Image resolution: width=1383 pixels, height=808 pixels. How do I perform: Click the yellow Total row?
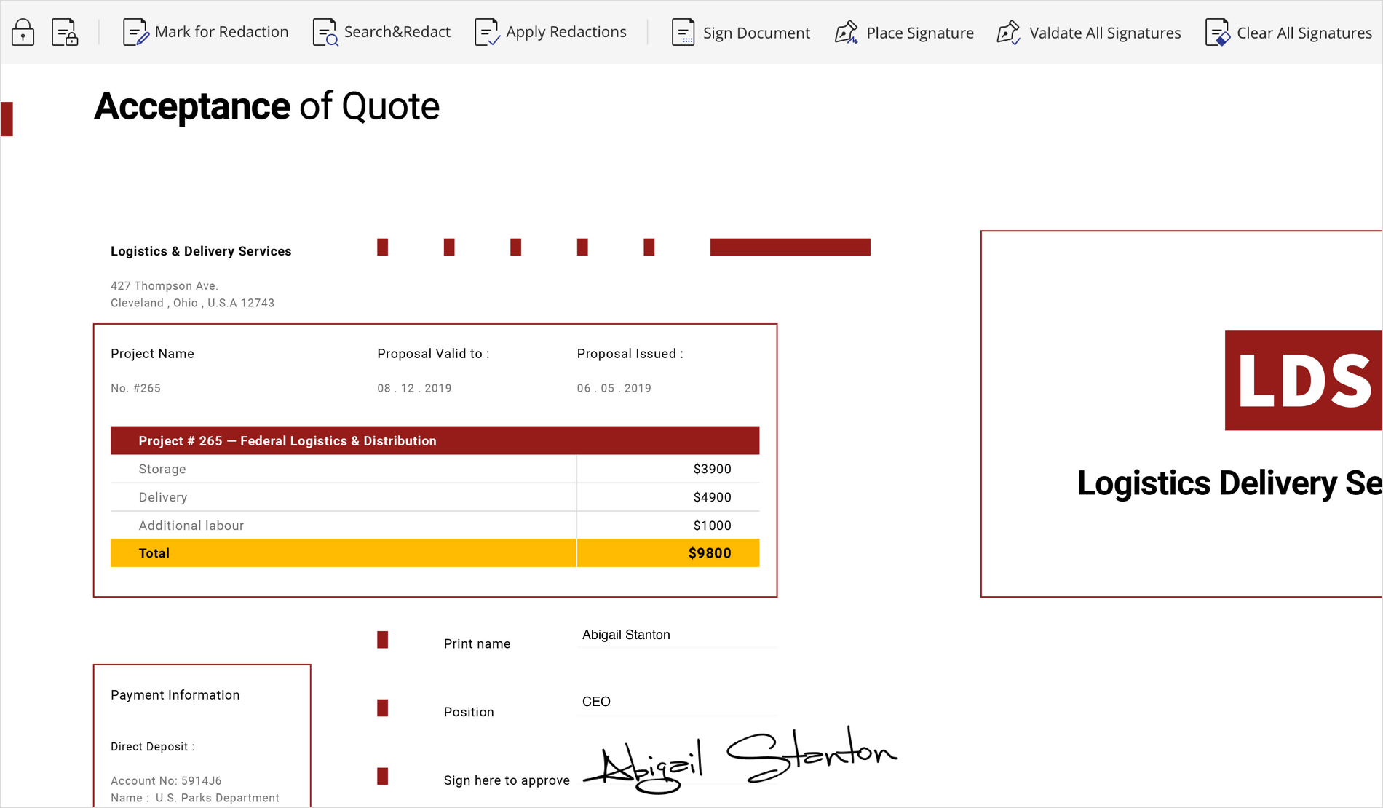pos(435,553)
